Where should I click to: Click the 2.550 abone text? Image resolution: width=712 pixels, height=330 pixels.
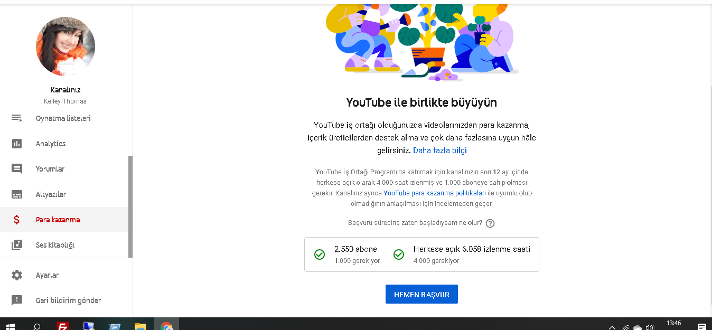coord(355,249)
